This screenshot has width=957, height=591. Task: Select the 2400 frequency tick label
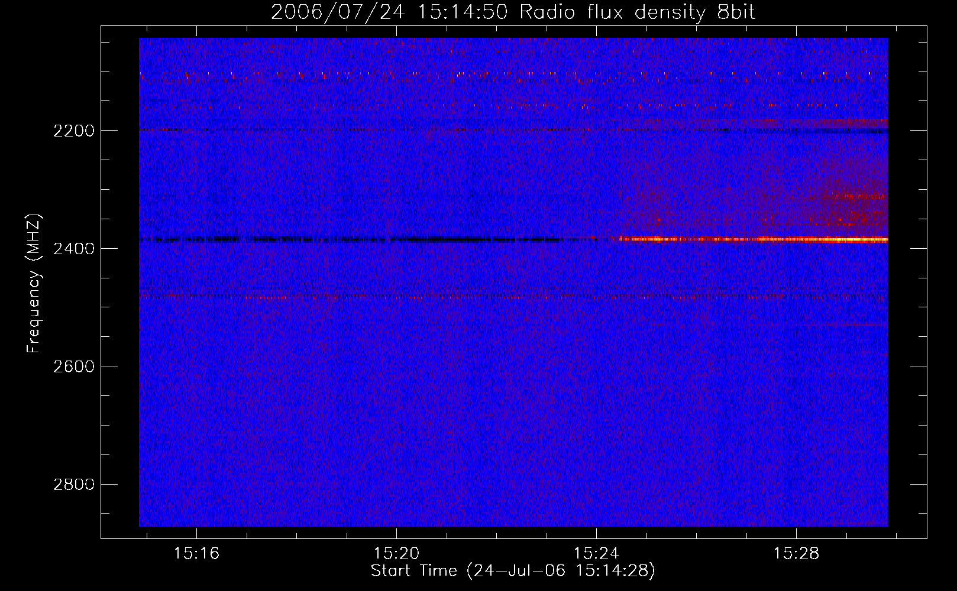pos(74,249)
